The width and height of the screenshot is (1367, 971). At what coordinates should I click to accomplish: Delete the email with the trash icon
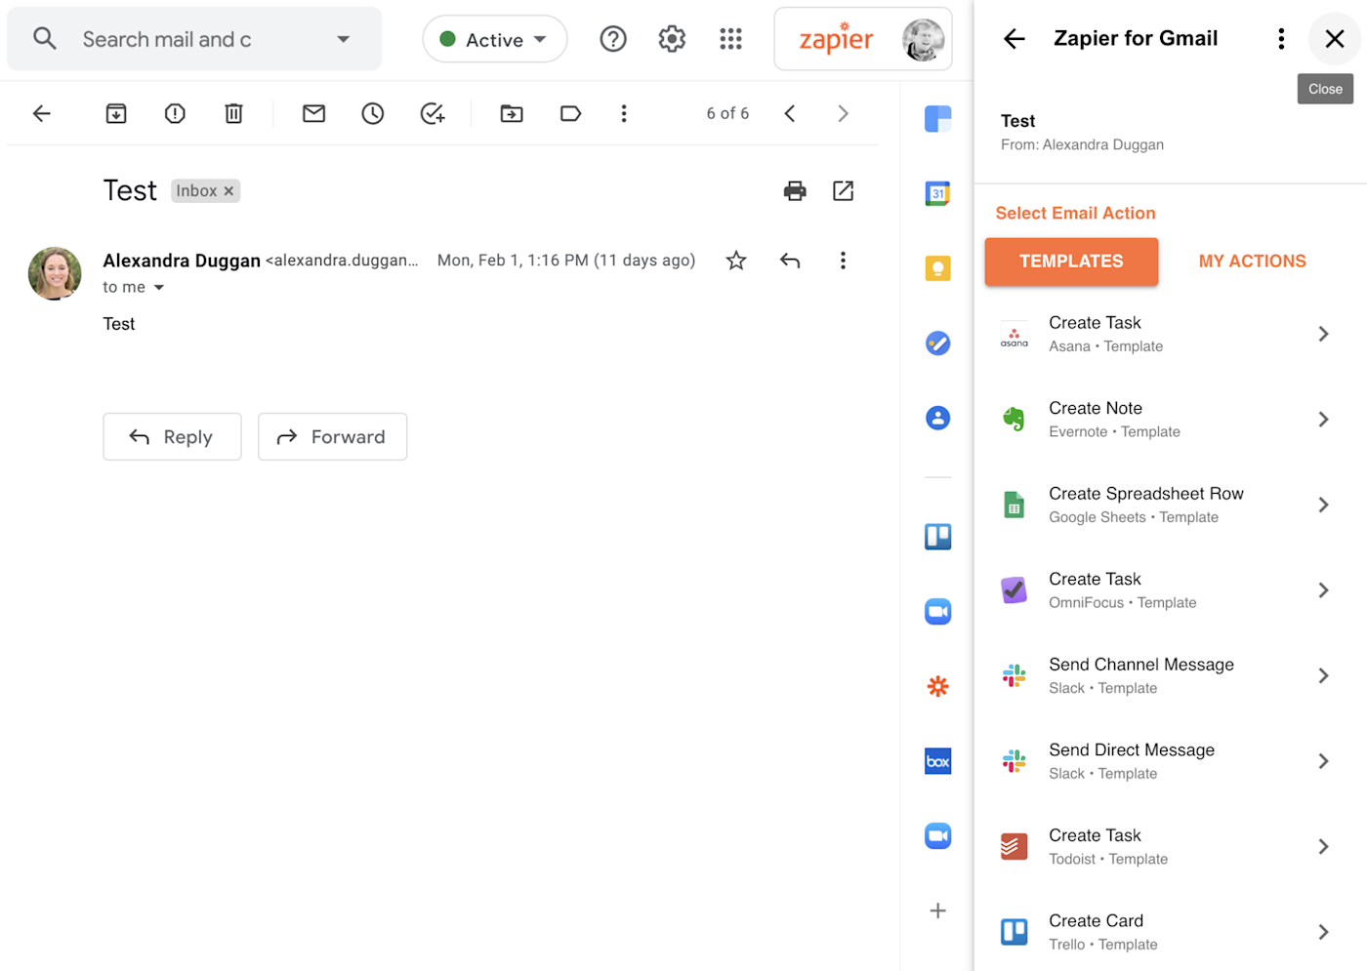233,113
